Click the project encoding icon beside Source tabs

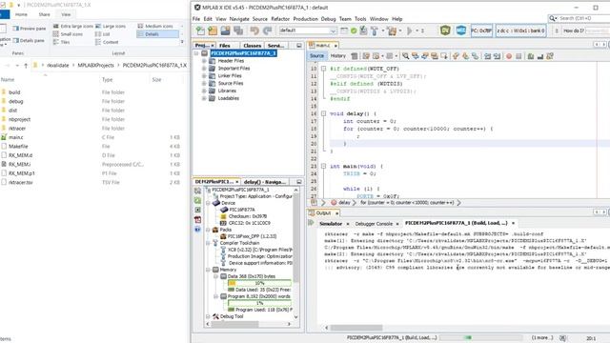[x=355, y=56]
